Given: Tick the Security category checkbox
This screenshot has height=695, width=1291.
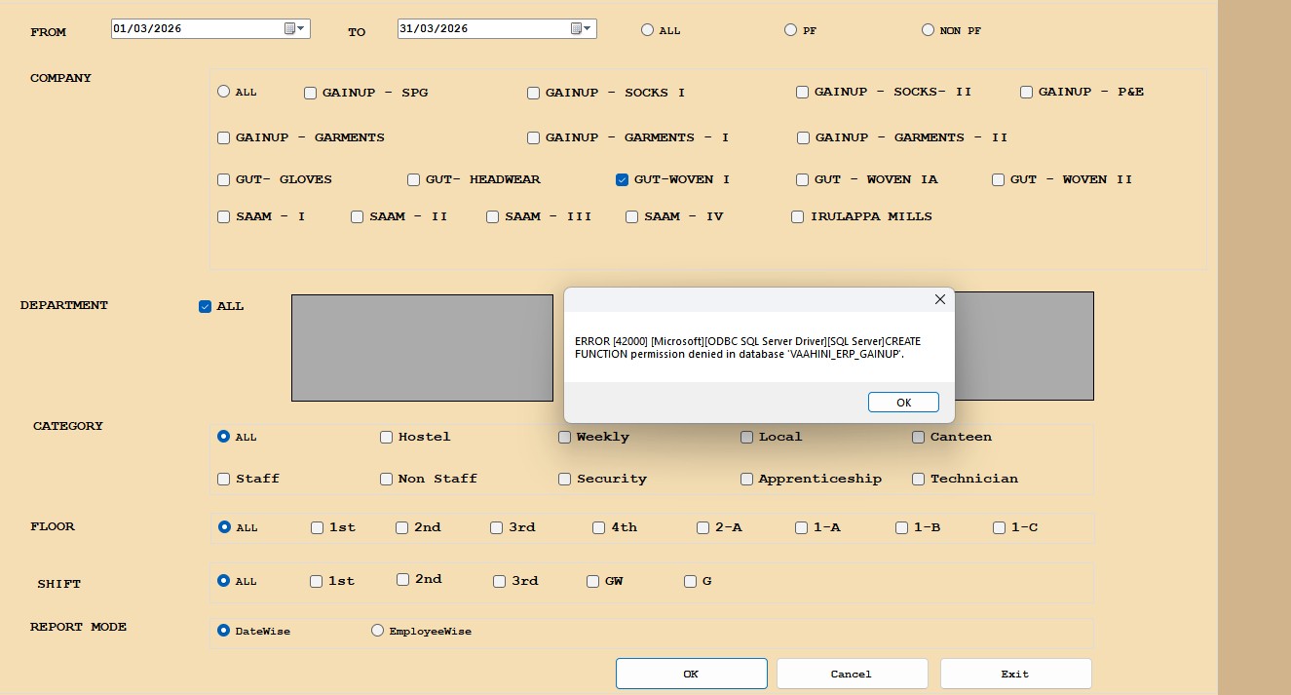Looking at the screenshot, I should point(564,479).
